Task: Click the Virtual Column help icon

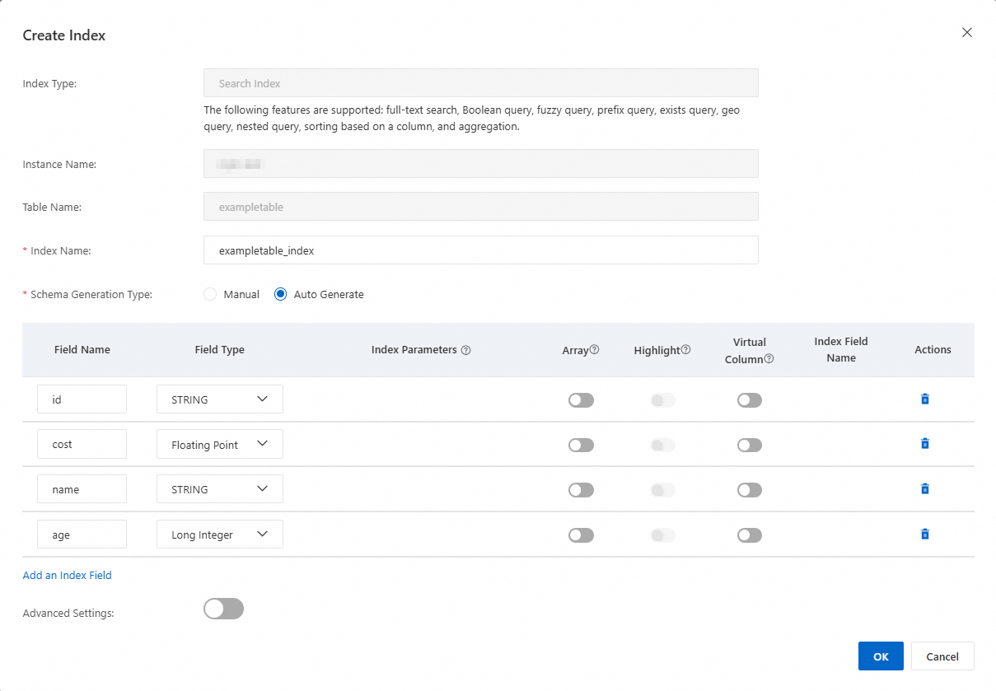Action: pos(769,359)
